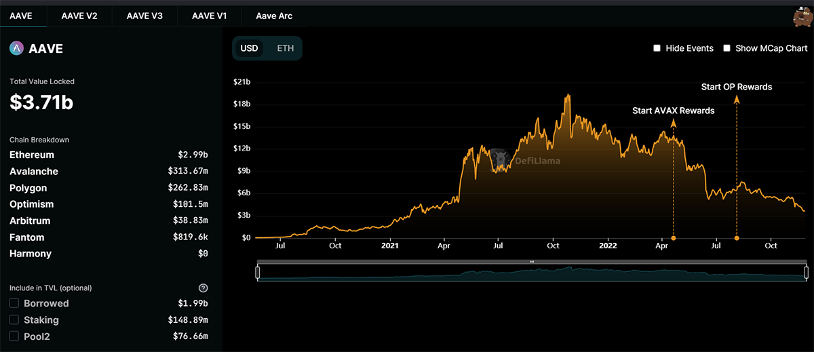Click the $101.5m Optimism value
Screen dimensions: 814x352
pos(191,204)
